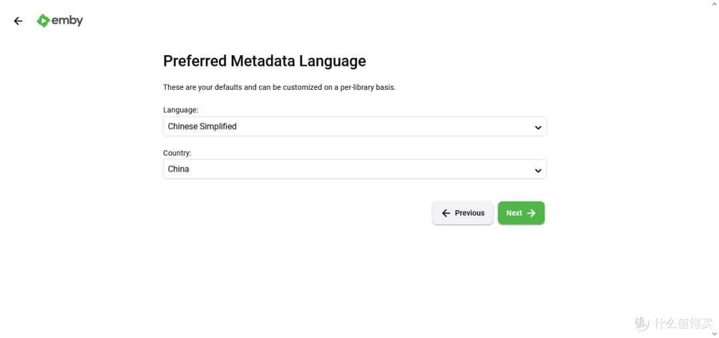719x338 pixels.
Task: Click the emby wordmark text
Action: pos(67,21)
